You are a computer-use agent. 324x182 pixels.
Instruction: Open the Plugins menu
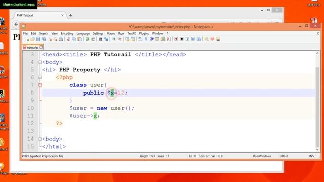pos(144,33)
